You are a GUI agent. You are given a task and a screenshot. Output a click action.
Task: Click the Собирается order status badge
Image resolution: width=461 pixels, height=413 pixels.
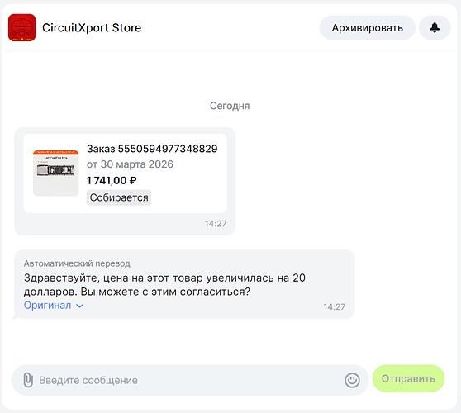[119, 197]
